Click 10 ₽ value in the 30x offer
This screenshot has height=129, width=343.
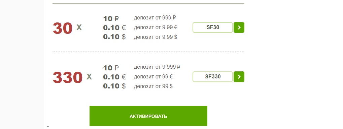(x=111, y=18)
